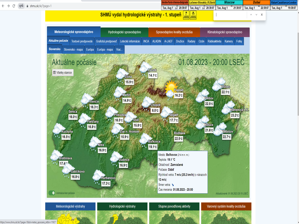The image size is (299, 224).
Task: Click the rain cloud icon above Bratislava
Action: click(55, 155)
